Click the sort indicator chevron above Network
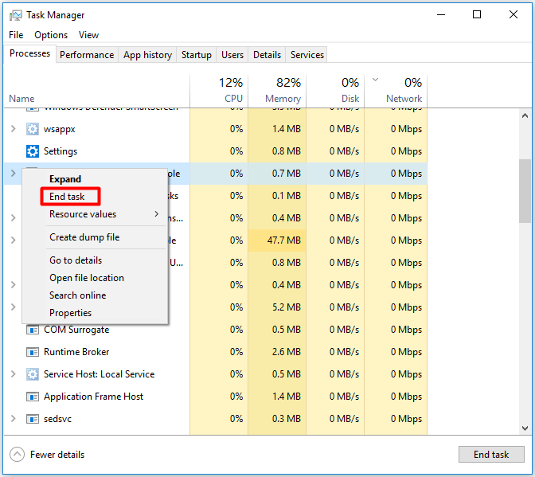Screen dimensions: 535x477 (x=375, y=80)
